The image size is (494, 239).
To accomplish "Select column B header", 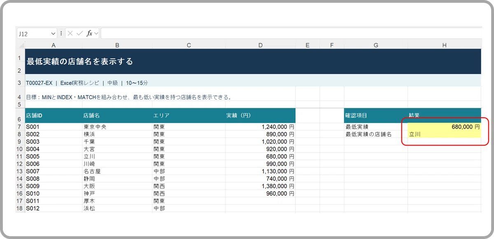I will 117,45.
